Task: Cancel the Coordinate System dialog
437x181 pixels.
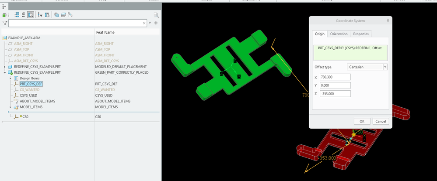Action: pos(381,121)
